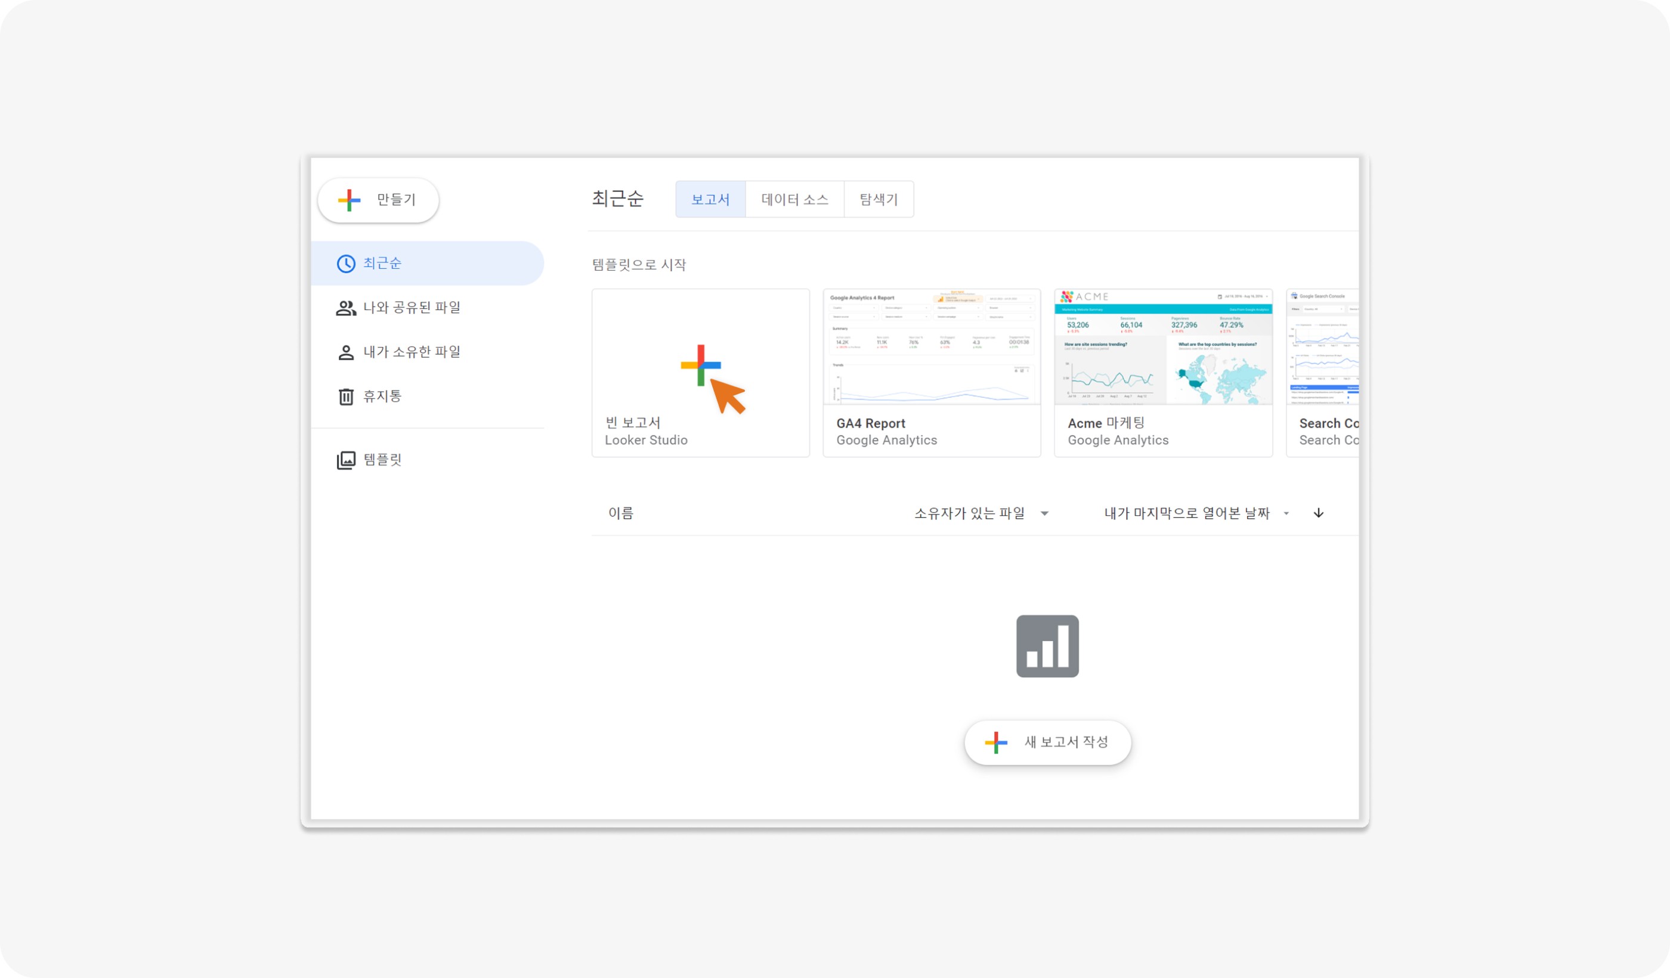The height and width of the screenshot is (978, 1670).
Task: Click the 만들기 create button
Action: point(378,200)
